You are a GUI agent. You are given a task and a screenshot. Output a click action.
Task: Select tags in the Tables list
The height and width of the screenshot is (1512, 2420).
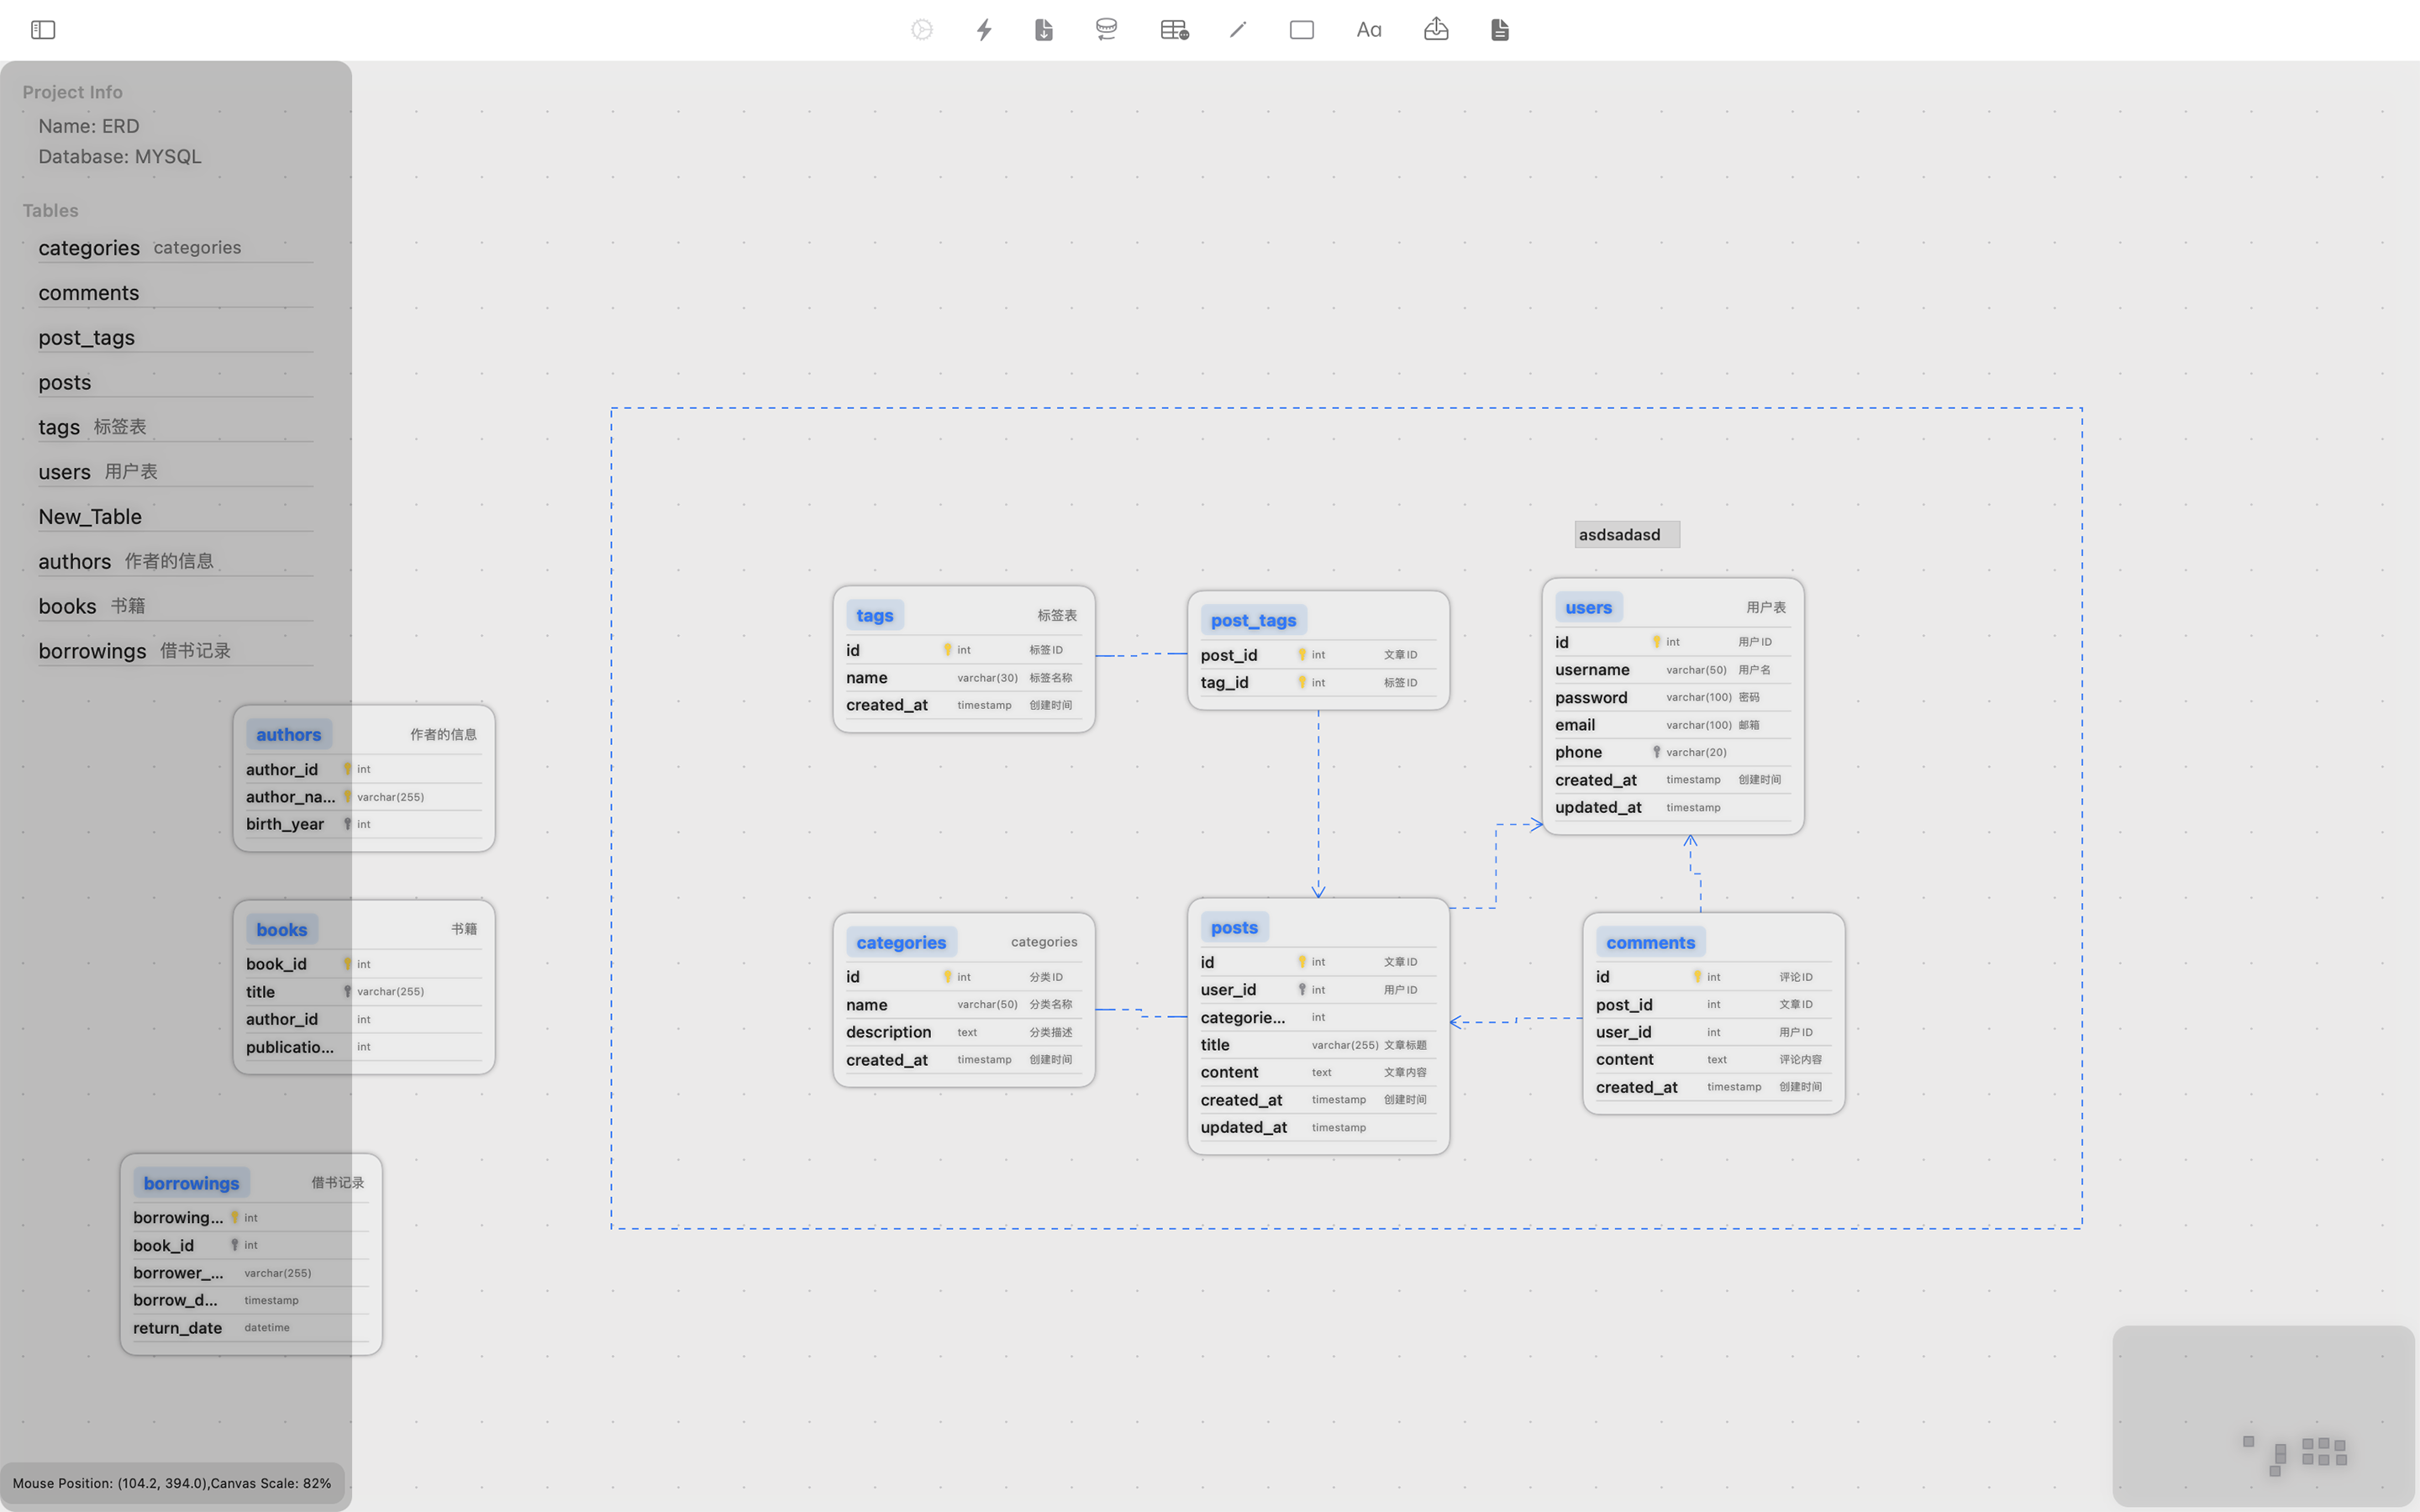pyautogui.click(x=175, y=427)
